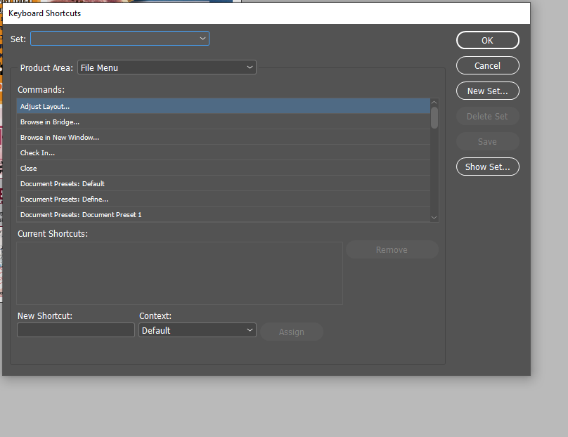Select the Close command in list
Viewport: 568px width, 437px height.
[223, 168]
